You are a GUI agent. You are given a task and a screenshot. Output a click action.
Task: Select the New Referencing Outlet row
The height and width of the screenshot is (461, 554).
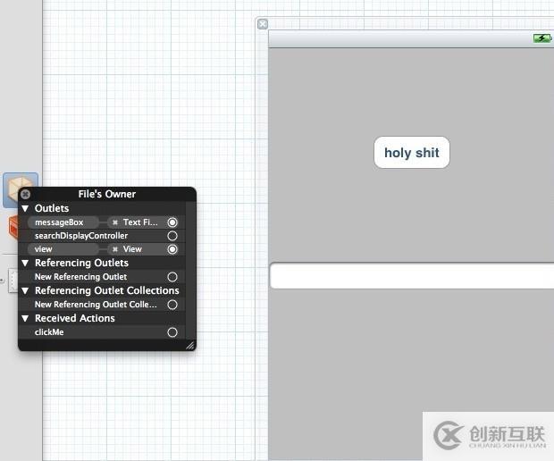(x=102, y=277)
